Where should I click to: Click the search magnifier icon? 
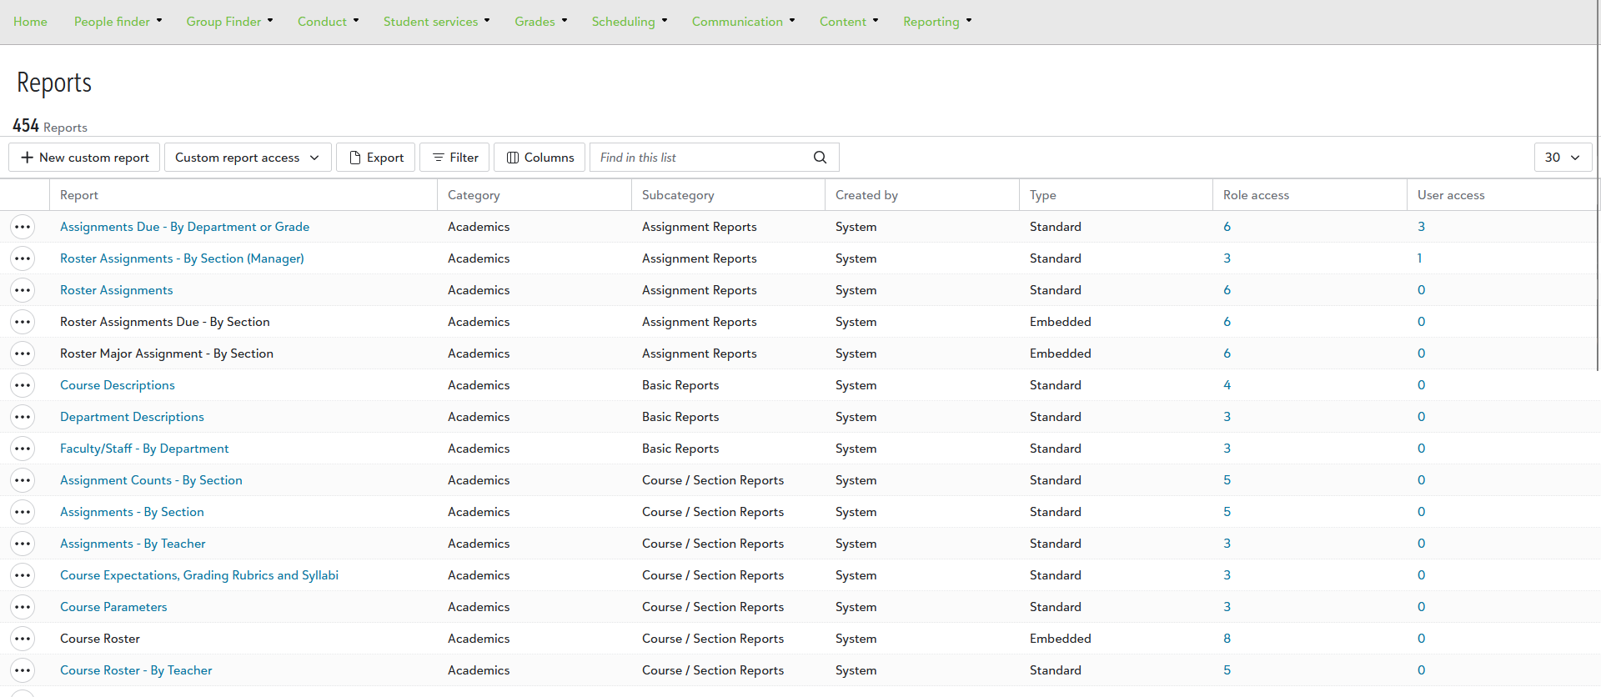tap(821, 158)
